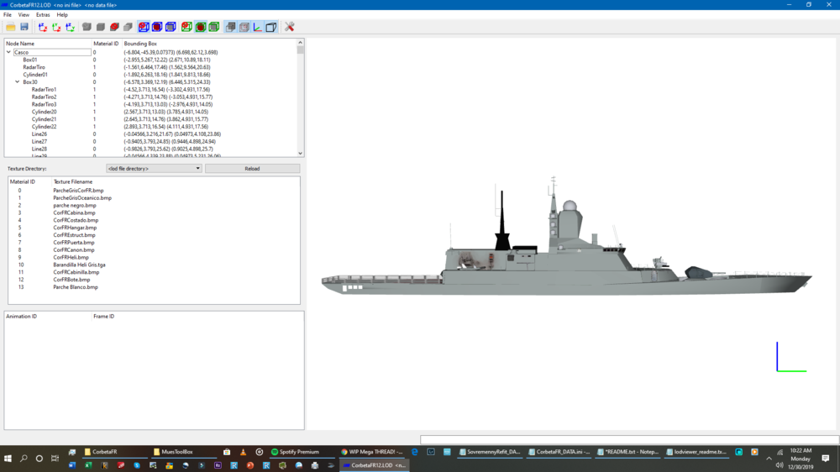Click node list scrollbar up arrow
Image resolution: width=840 pixels, height=472 pixels.
pos(300,42)
